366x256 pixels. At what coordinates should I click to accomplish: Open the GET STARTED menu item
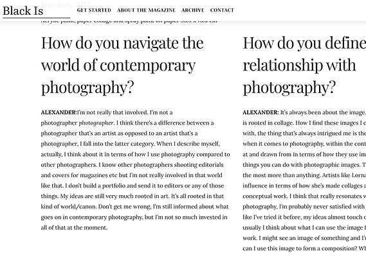pos(94,10)
